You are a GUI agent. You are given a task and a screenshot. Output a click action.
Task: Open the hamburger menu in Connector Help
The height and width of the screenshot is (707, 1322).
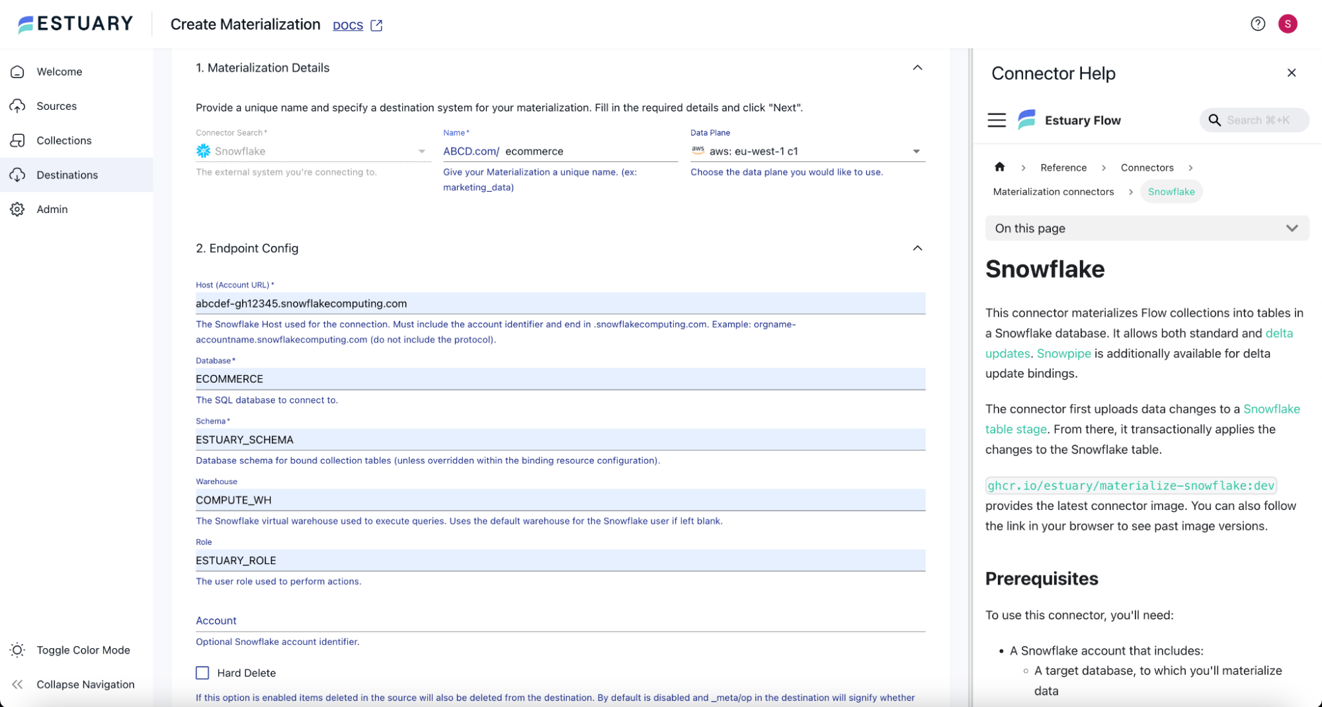[997, 120]
